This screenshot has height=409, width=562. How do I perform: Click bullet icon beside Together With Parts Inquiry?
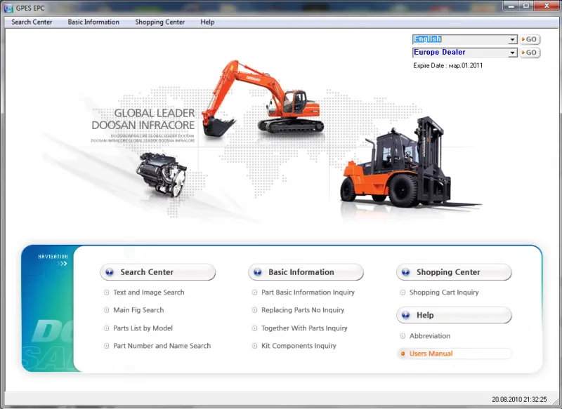[x=254, y=328]
